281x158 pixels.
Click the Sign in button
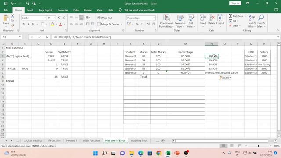coord(235,3)
